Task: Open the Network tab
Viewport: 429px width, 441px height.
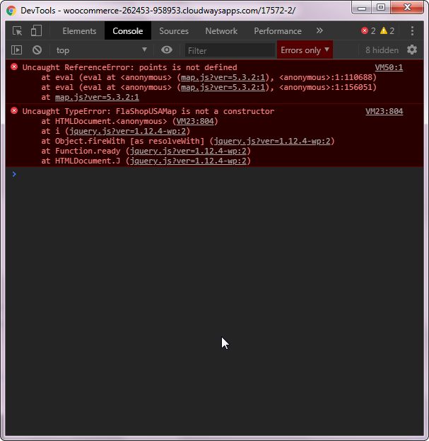Action: [x=221, y=31]
